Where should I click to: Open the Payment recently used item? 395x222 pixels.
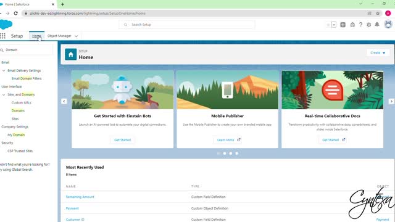pos(72,208)
